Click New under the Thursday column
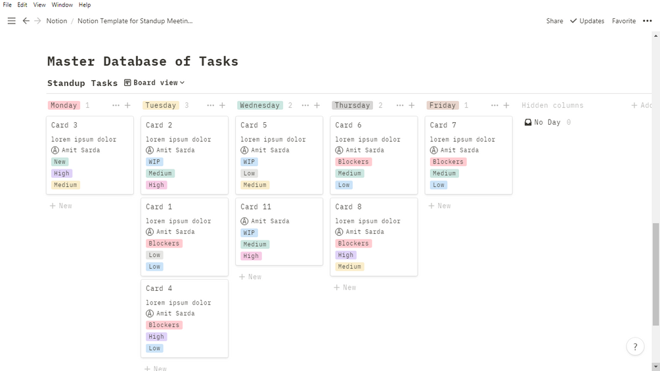660x371 pixels. [x=345, y=288]
